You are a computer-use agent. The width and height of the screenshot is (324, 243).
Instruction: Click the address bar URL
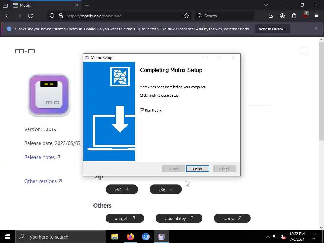pos(94,16)
